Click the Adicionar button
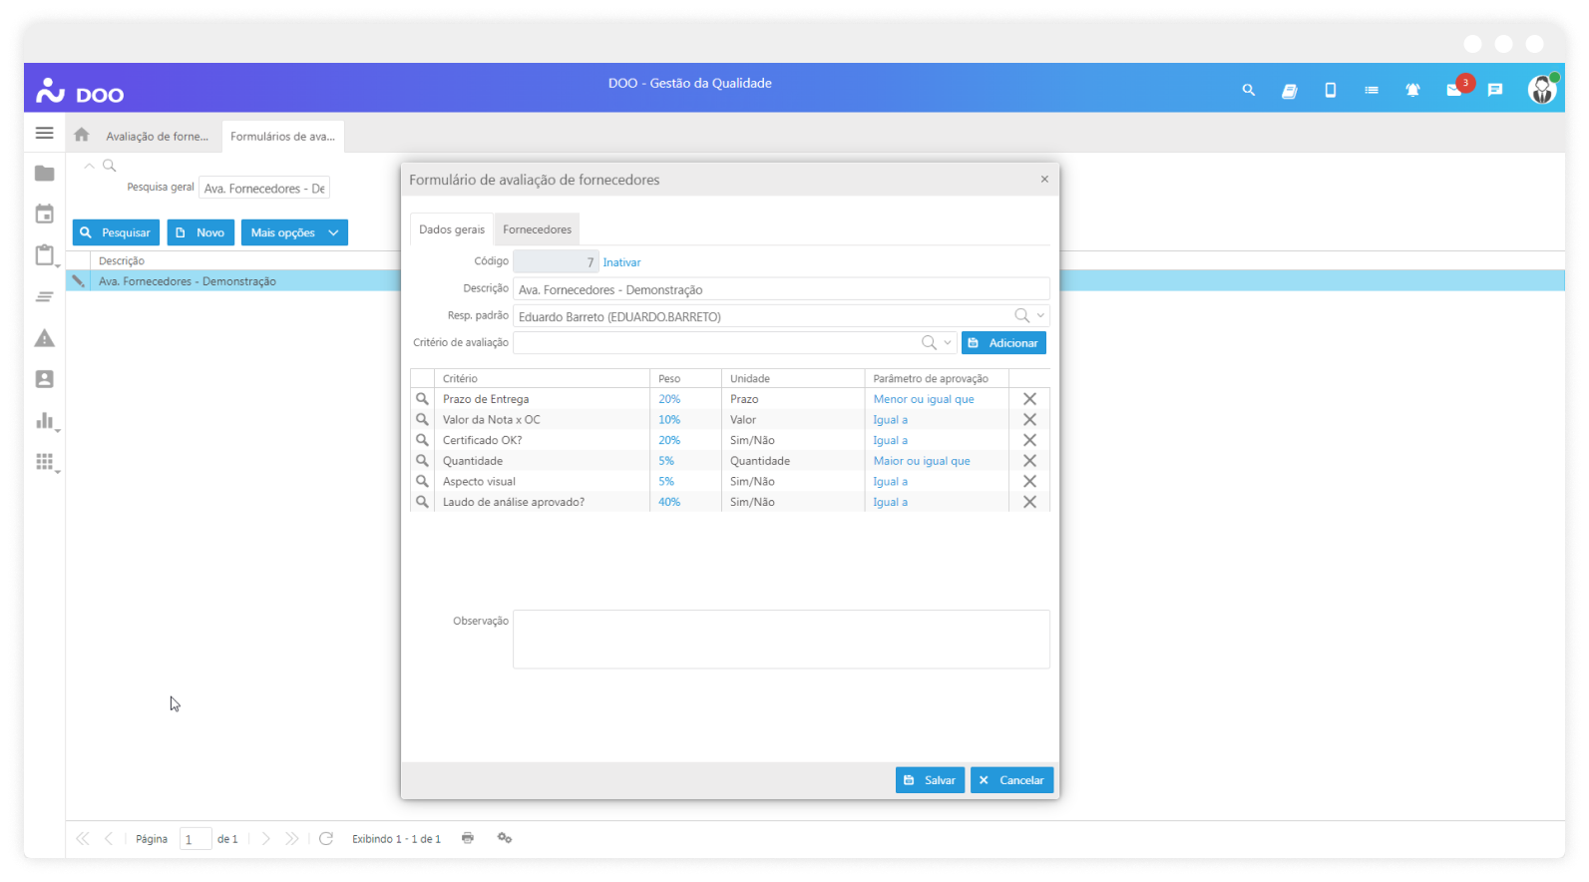Viewport: 1589px width, 882px height. (x=1003, y=343)
